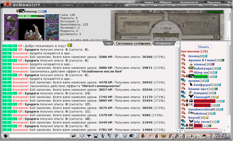This screenshot has width=233, height=141.
Task: Open the Анкета submenu item
Action: tap(222, 5)
